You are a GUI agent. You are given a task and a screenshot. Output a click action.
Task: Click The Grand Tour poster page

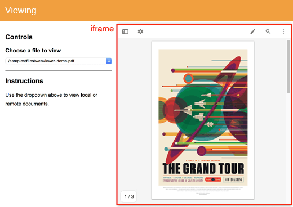[x=203, y=120]
